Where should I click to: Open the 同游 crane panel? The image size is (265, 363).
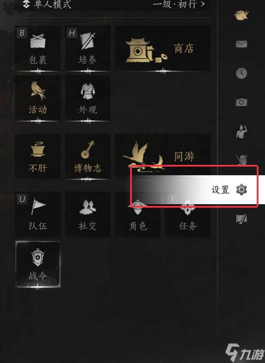[163, 151]
